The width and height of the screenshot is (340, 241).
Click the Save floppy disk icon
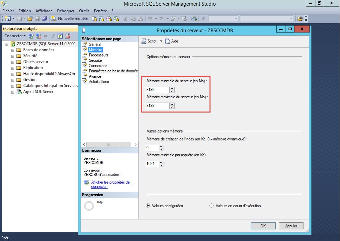pyautogui.click(x=37, y=19)
